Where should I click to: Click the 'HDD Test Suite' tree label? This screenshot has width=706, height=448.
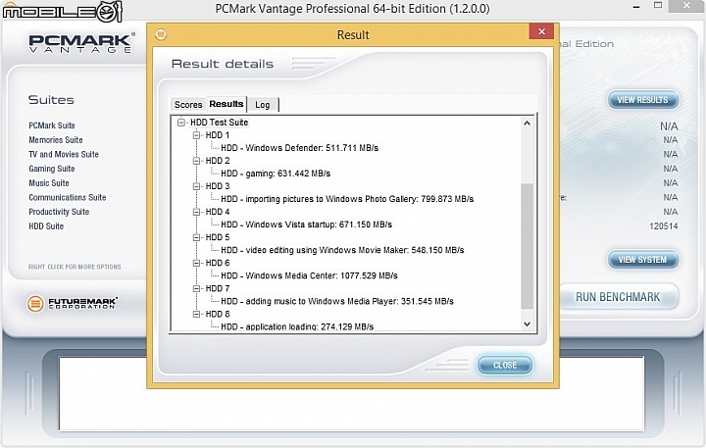pyautogui.click(x=220, y=123)
